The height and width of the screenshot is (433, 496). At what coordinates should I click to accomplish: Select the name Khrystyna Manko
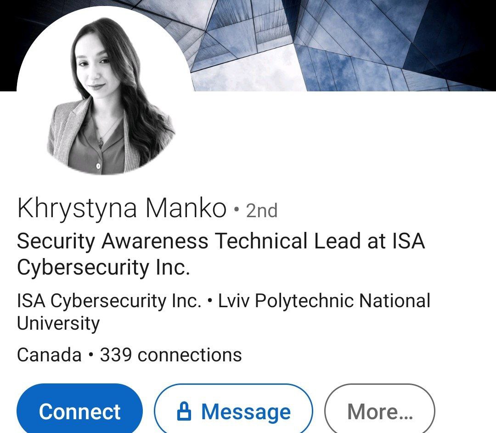(122, 208)
